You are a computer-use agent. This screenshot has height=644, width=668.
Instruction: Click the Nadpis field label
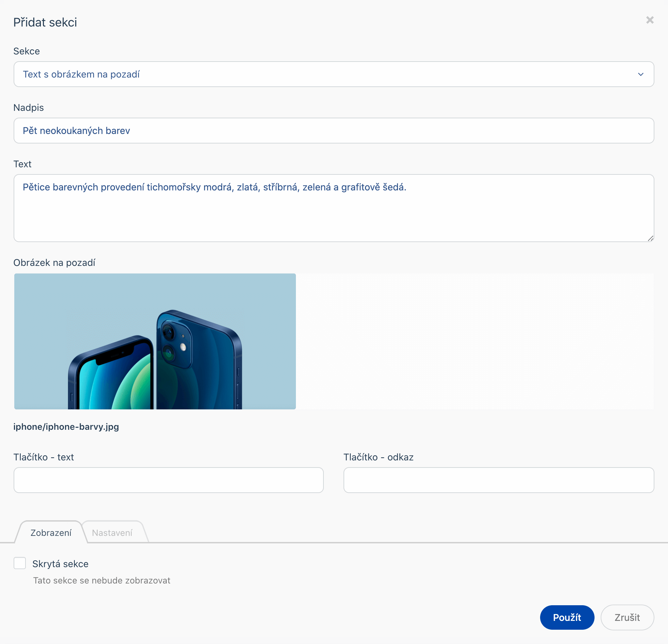[29, 108]
